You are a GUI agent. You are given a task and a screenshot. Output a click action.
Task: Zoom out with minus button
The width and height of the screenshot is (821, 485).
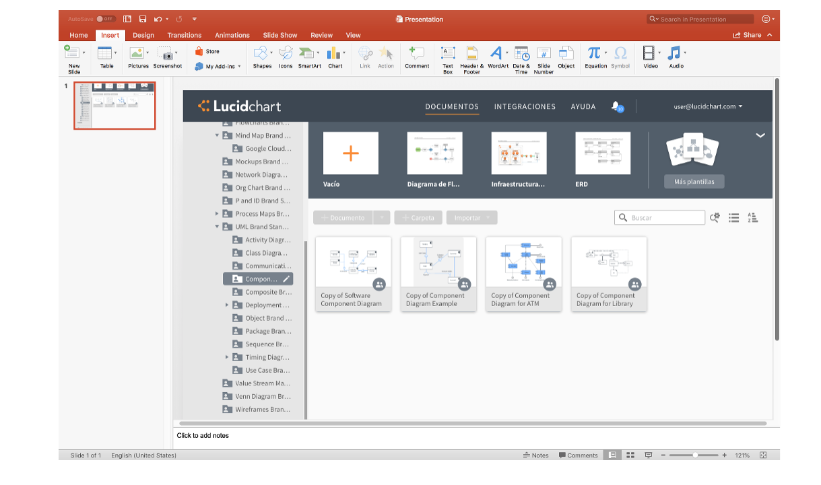click(x=663, y=455)
